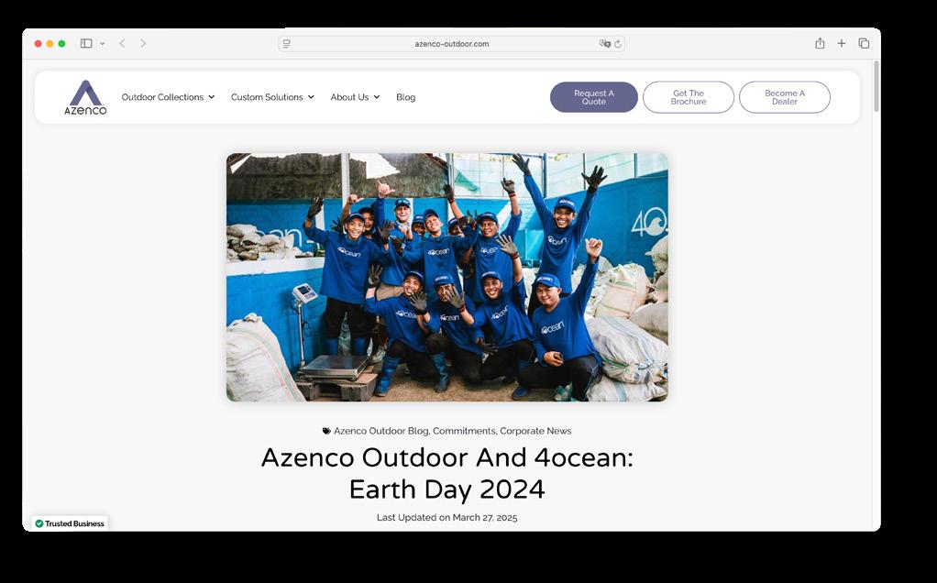Select the azenco-outdoor.com address field
Viewport: 937px width, 583px height.
[451, 44]
